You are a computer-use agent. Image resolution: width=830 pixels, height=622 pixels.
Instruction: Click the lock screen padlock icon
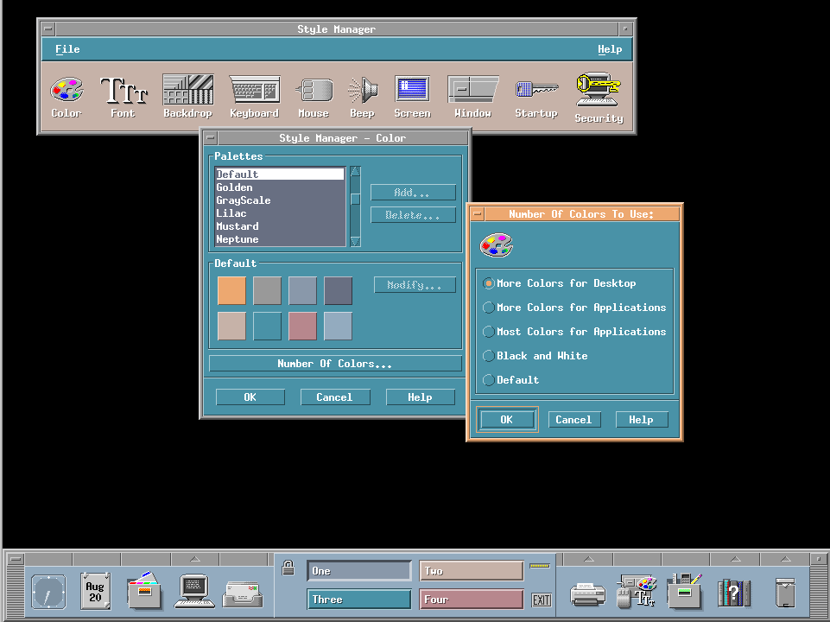pos(288,568)
